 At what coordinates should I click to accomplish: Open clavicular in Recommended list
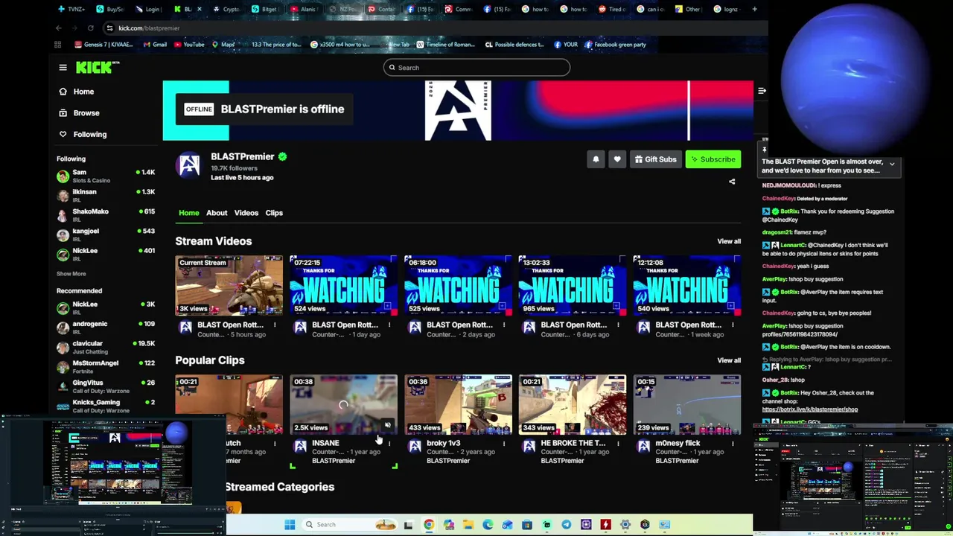[106, 348]
